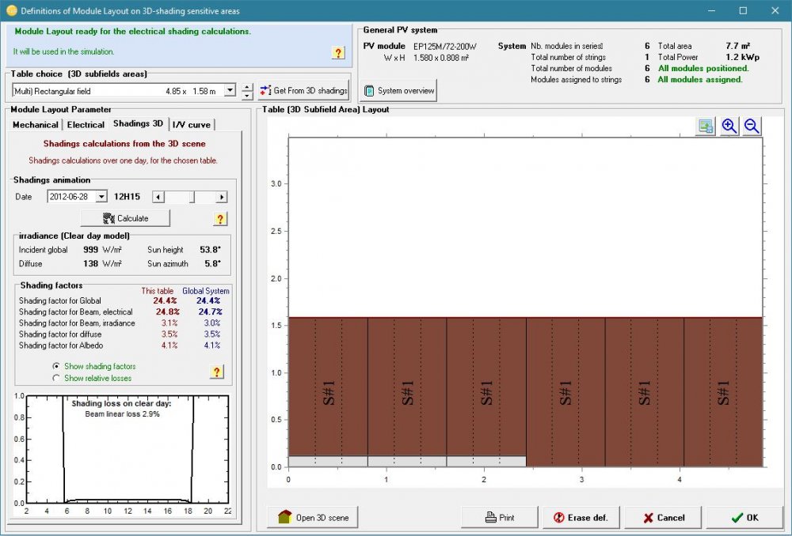Switch to the Mechanical tab
Viewport: 792px width, 536px height.
click(x=35, y=125)
